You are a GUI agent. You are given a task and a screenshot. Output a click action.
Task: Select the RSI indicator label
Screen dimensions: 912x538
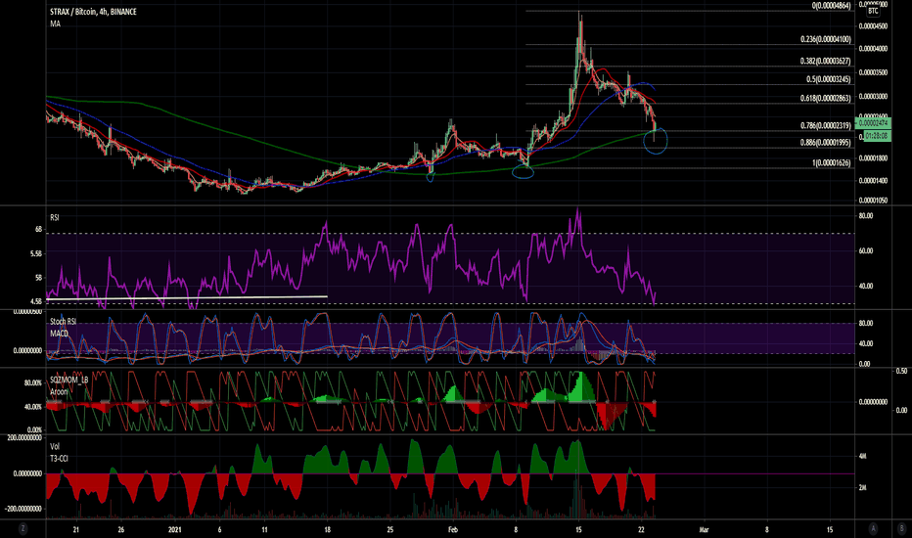55,217
